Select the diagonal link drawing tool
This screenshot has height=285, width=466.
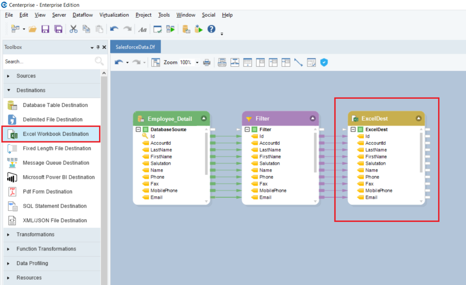pos(299,62)
